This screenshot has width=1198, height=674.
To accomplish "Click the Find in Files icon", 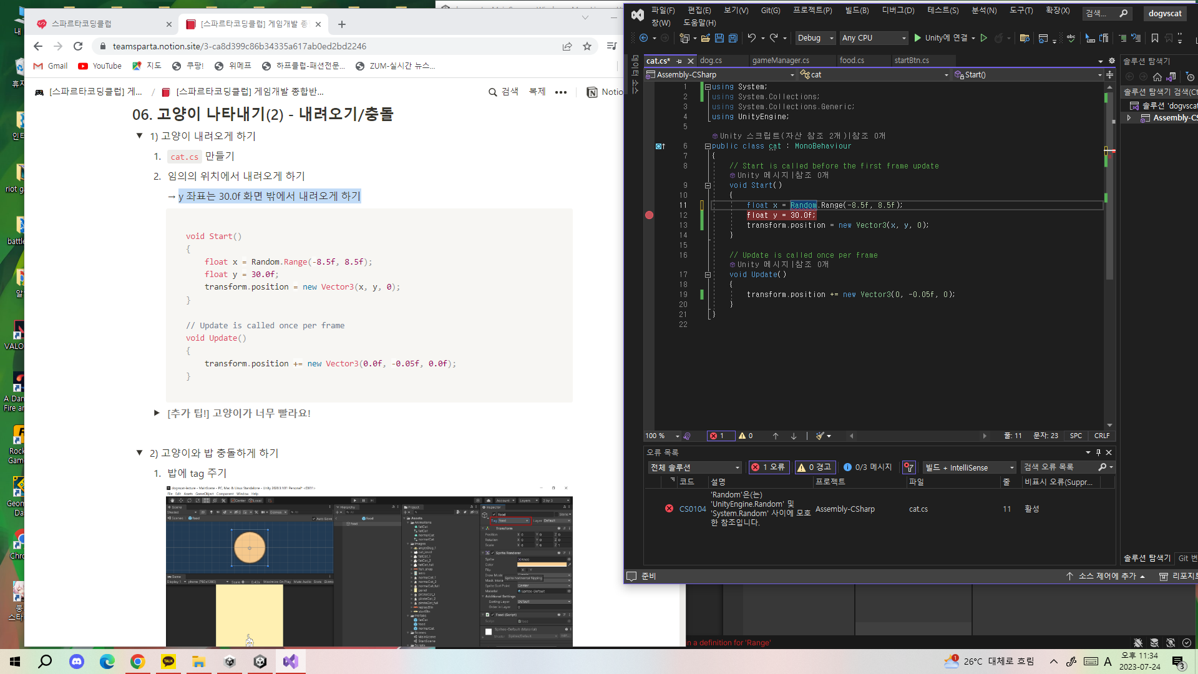I will (x=1025, y=39).
